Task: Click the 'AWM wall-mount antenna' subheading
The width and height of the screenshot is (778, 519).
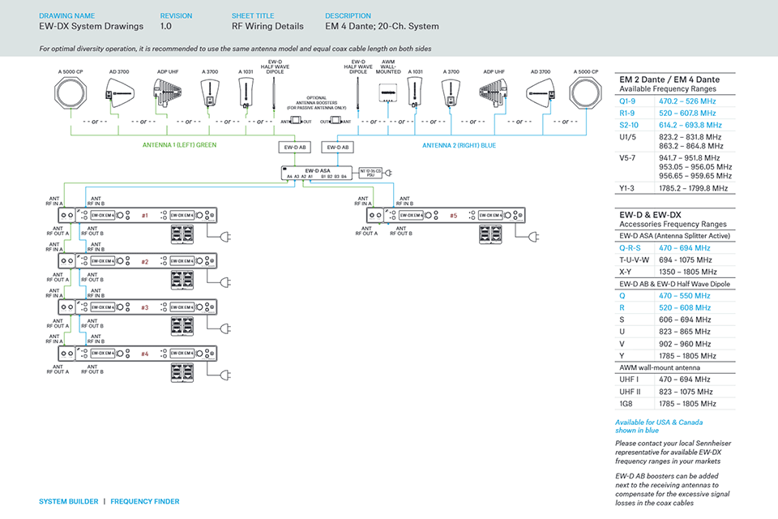Action: click(660, 368)
